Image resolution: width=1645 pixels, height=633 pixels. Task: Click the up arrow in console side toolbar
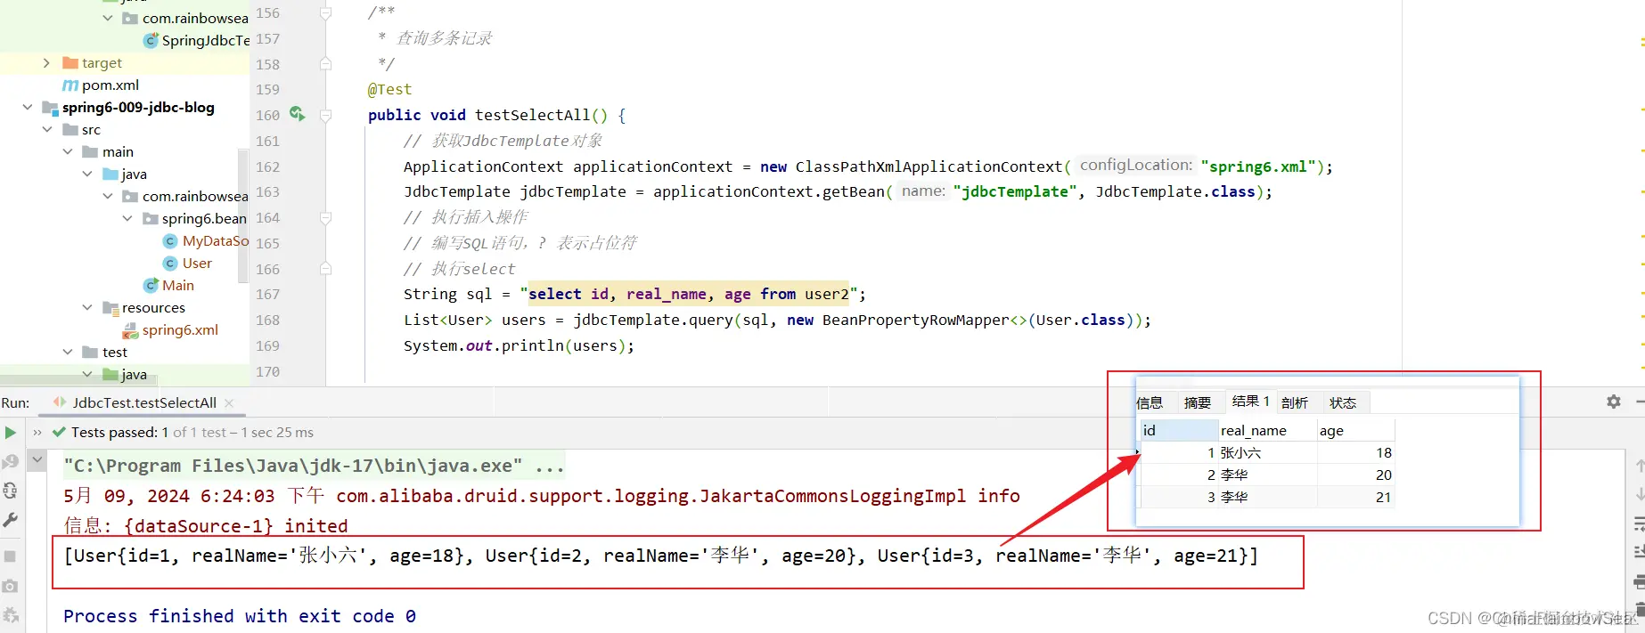point(1639,466)
